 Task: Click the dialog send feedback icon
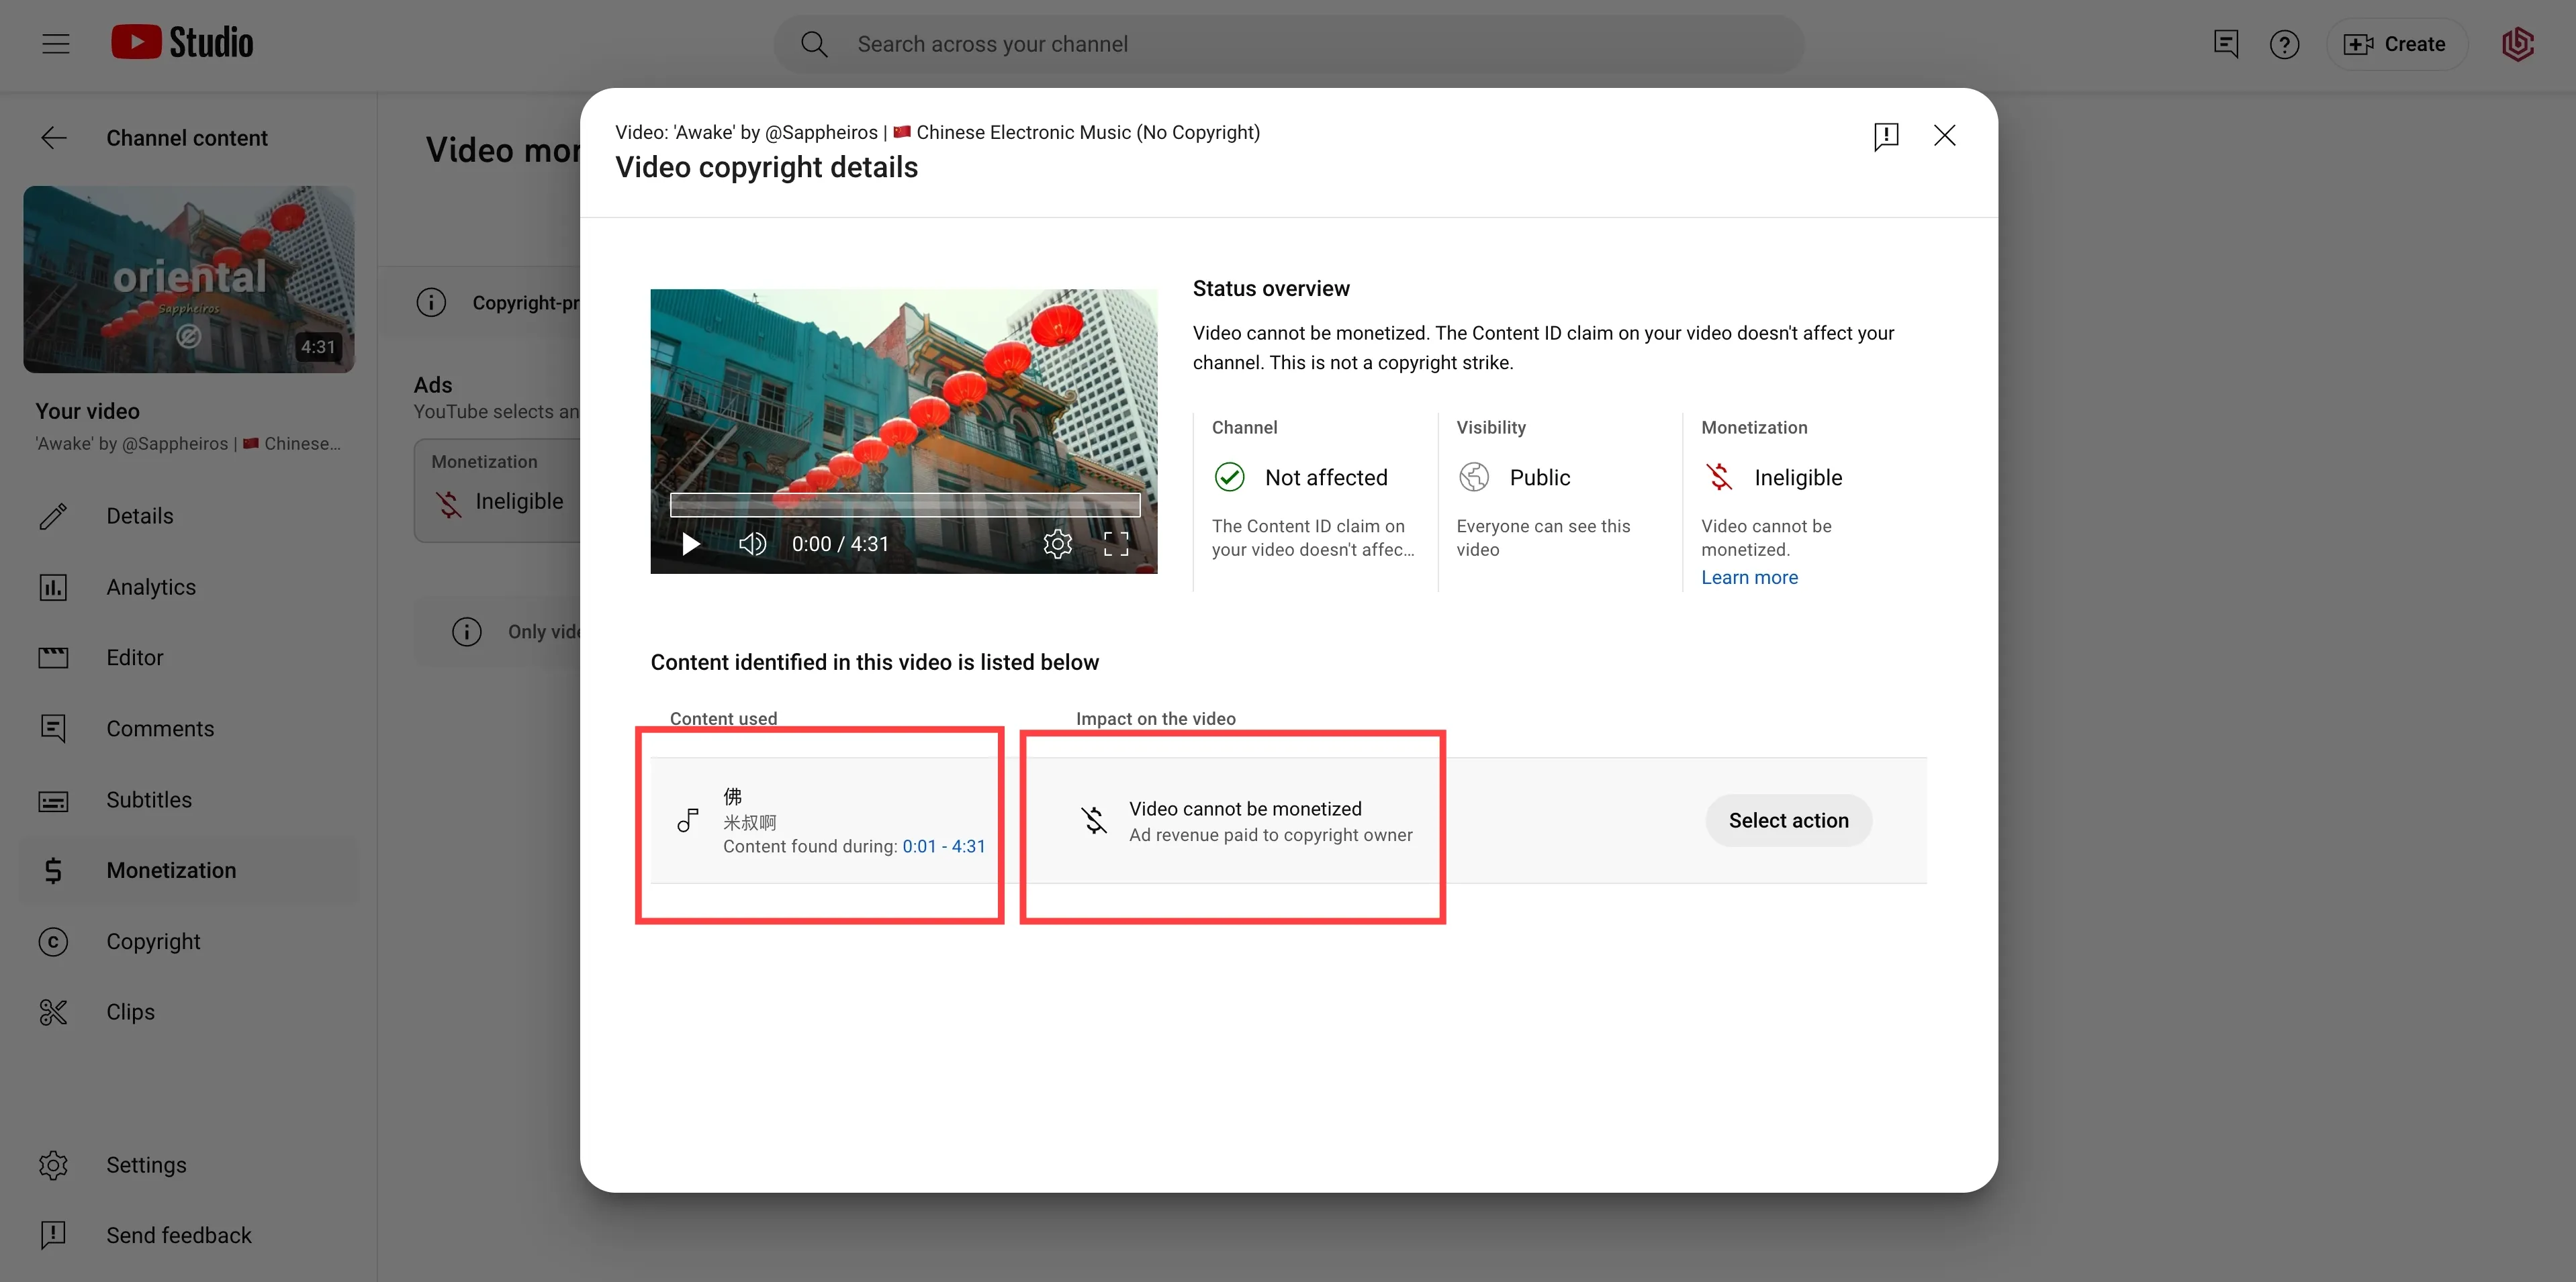[1886, 136]
